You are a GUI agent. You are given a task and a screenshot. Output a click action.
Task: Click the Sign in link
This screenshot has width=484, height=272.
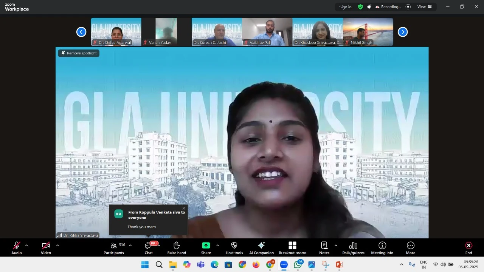pos(345,7)
